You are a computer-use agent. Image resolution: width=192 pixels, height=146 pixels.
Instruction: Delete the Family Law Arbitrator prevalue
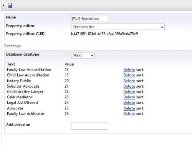click(129, 114)
